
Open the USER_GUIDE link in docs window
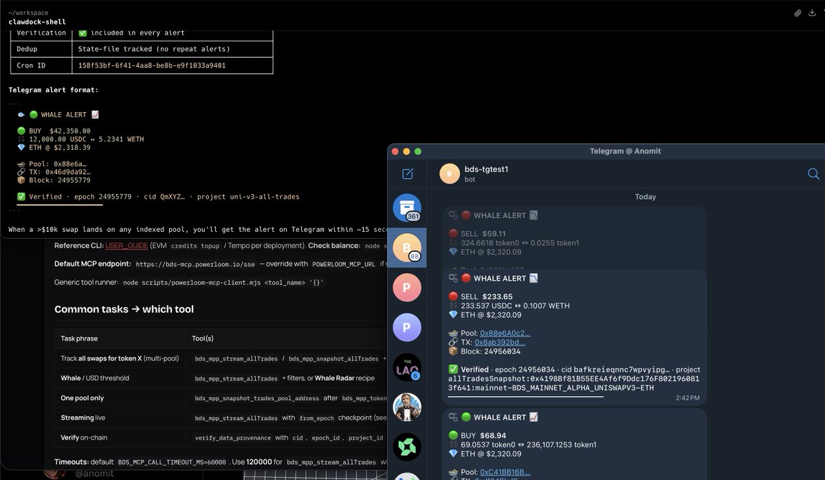tap(126, 246)
